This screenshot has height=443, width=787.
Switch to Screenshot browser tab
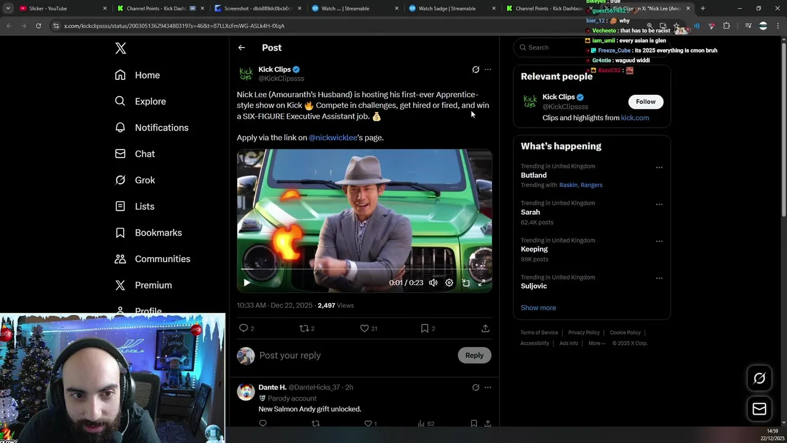(258, 9)
